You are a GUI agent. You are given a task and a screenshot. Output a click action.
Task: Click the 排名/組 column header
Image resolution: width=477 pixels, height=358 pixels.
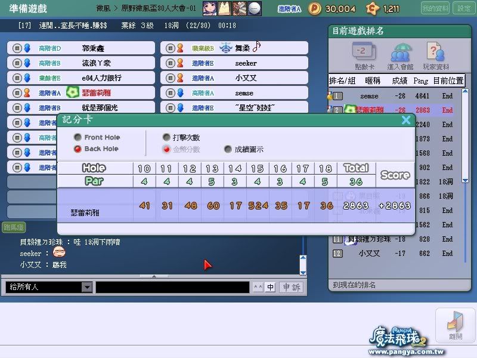[x=342, y=81]
